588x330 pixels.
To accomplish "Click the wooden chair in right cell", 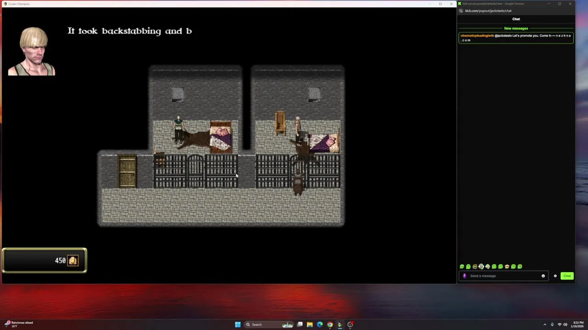I will (x=280, y=123).
